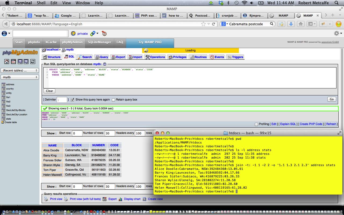This screenshot has width=344, height=215.
Task: Click the browser back arrow button
Action: [x=6, y=24]
